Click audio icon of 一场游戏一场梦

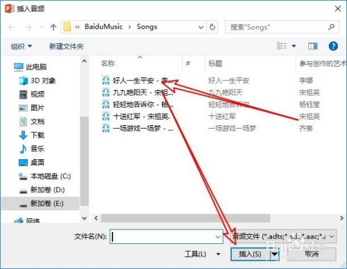(x=105, y=128)
